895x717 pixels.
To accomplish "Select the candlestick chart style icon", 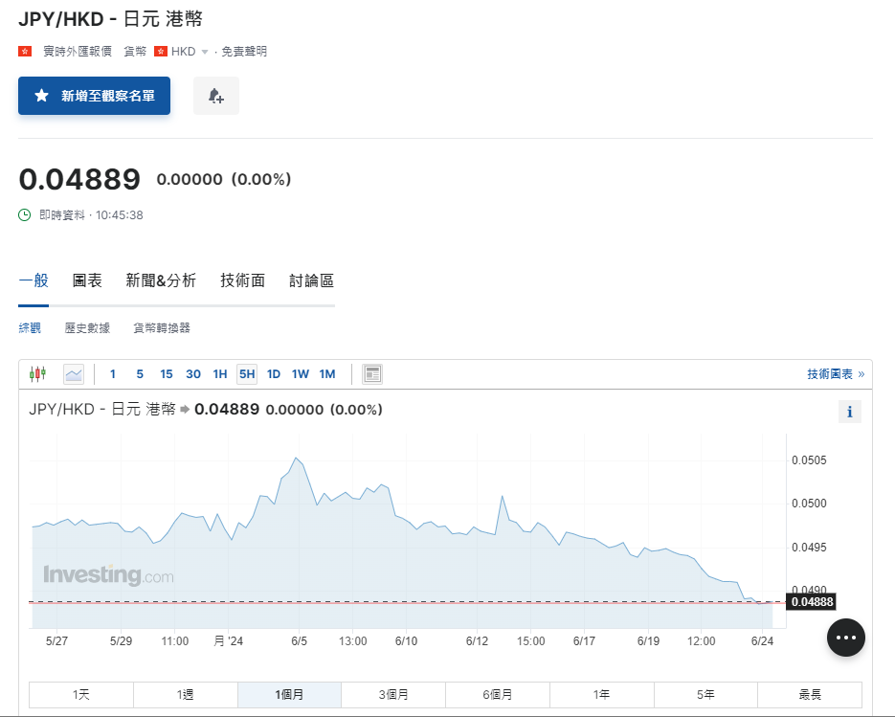I will point(37,373).
